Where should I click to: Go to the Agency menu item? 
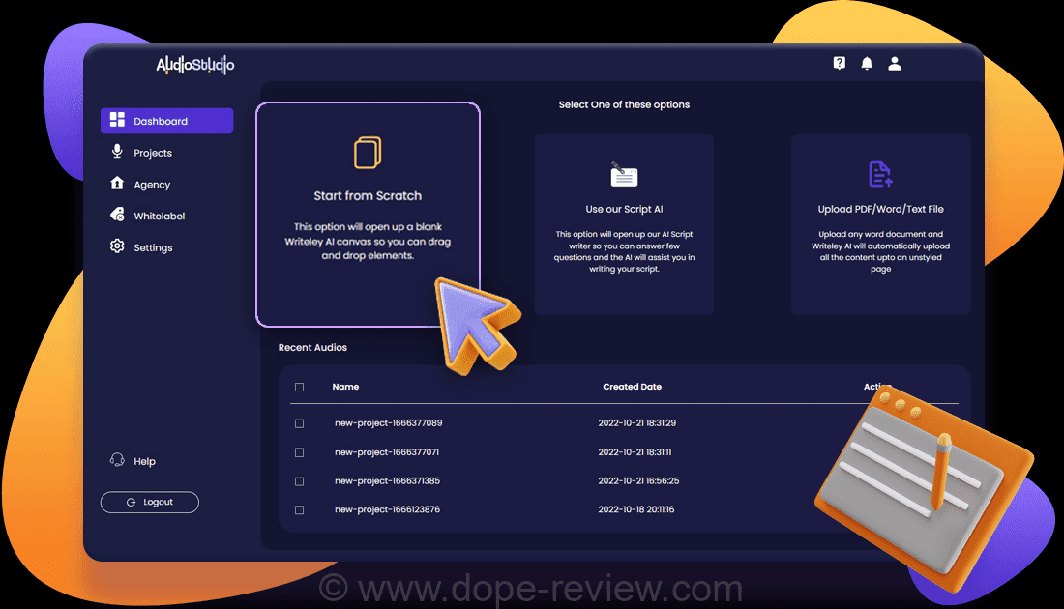[x=152, y=185]
